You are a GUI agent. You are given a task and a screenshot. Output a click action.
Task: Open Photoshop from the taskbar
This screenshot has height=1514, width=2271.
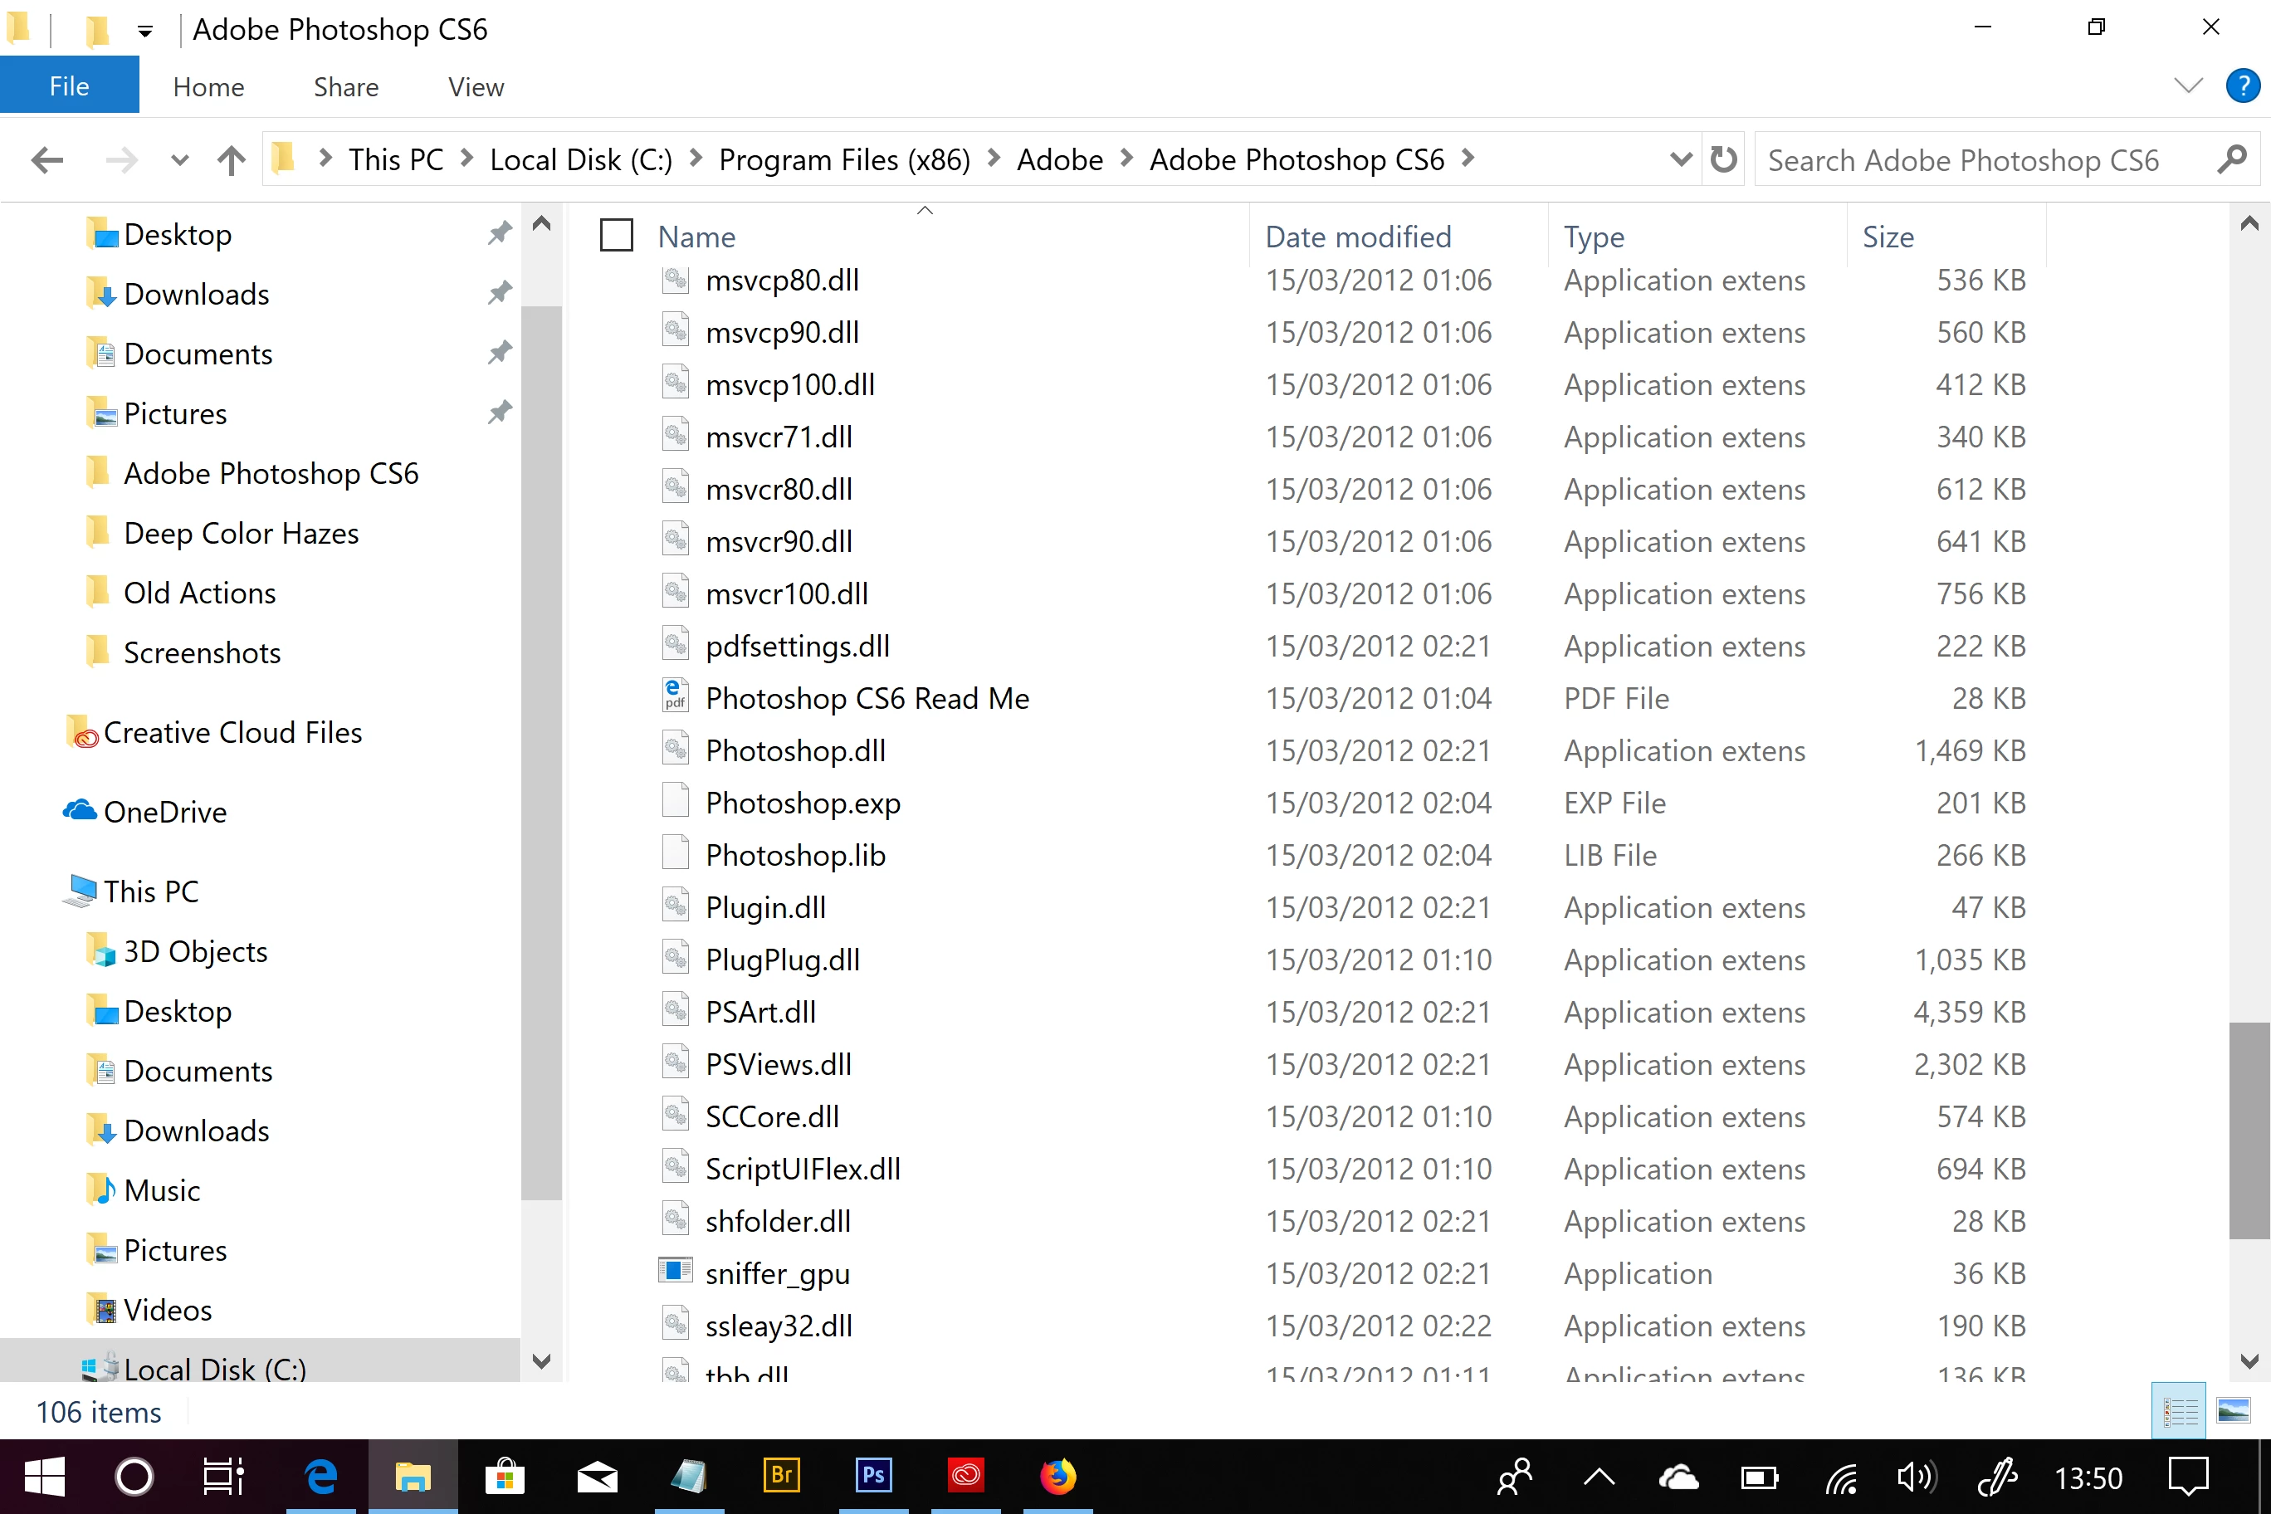873,1475
